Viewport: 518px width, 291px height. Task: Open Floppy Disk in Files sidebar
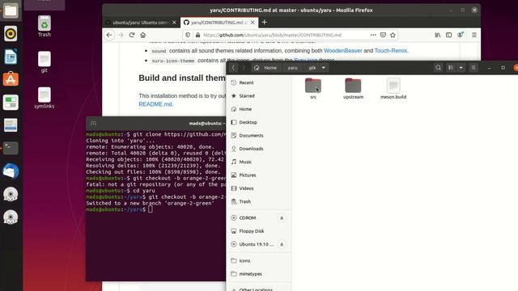(x=259, y=231)
